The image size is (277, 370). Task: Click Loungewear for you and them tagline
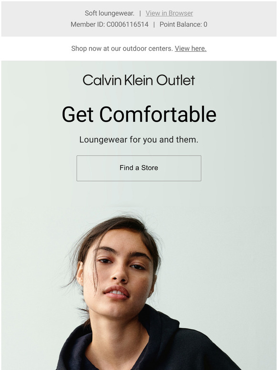(138, 140)
